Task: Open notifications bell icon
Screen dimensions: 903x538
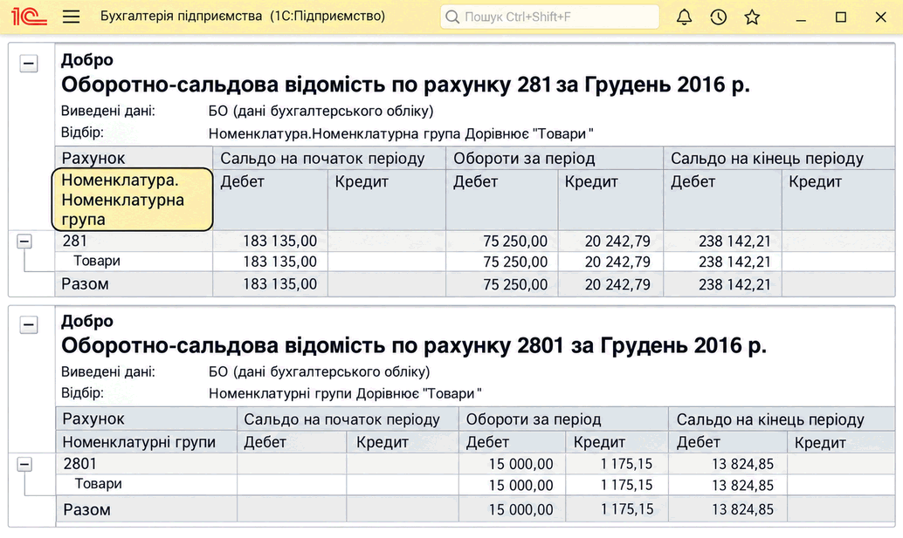Action: coord(684,17)
